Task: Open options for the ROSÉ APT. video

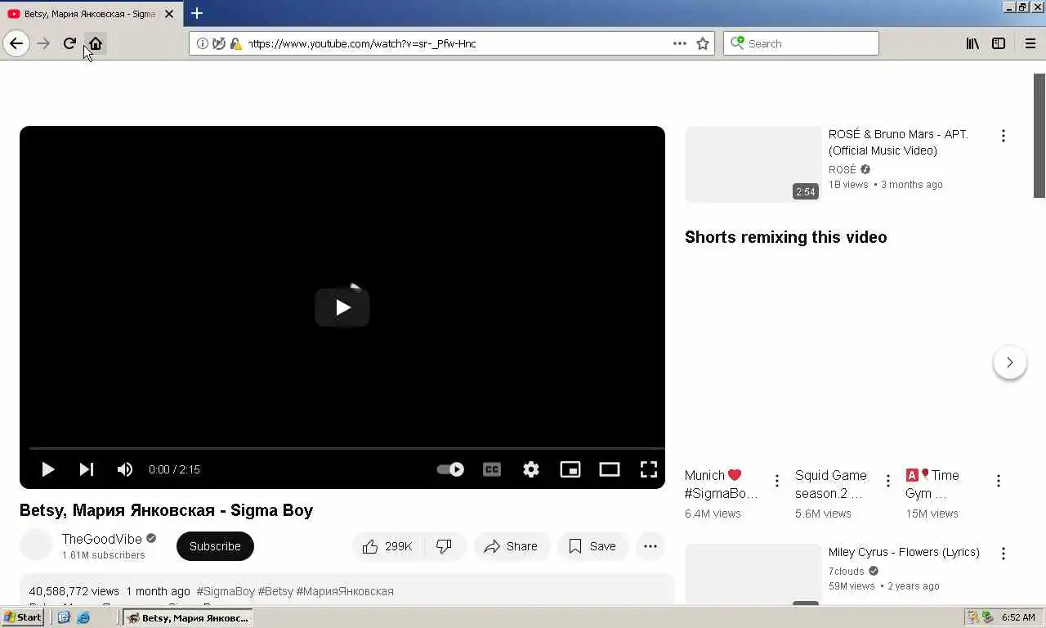Action: tap(1004, 136)
